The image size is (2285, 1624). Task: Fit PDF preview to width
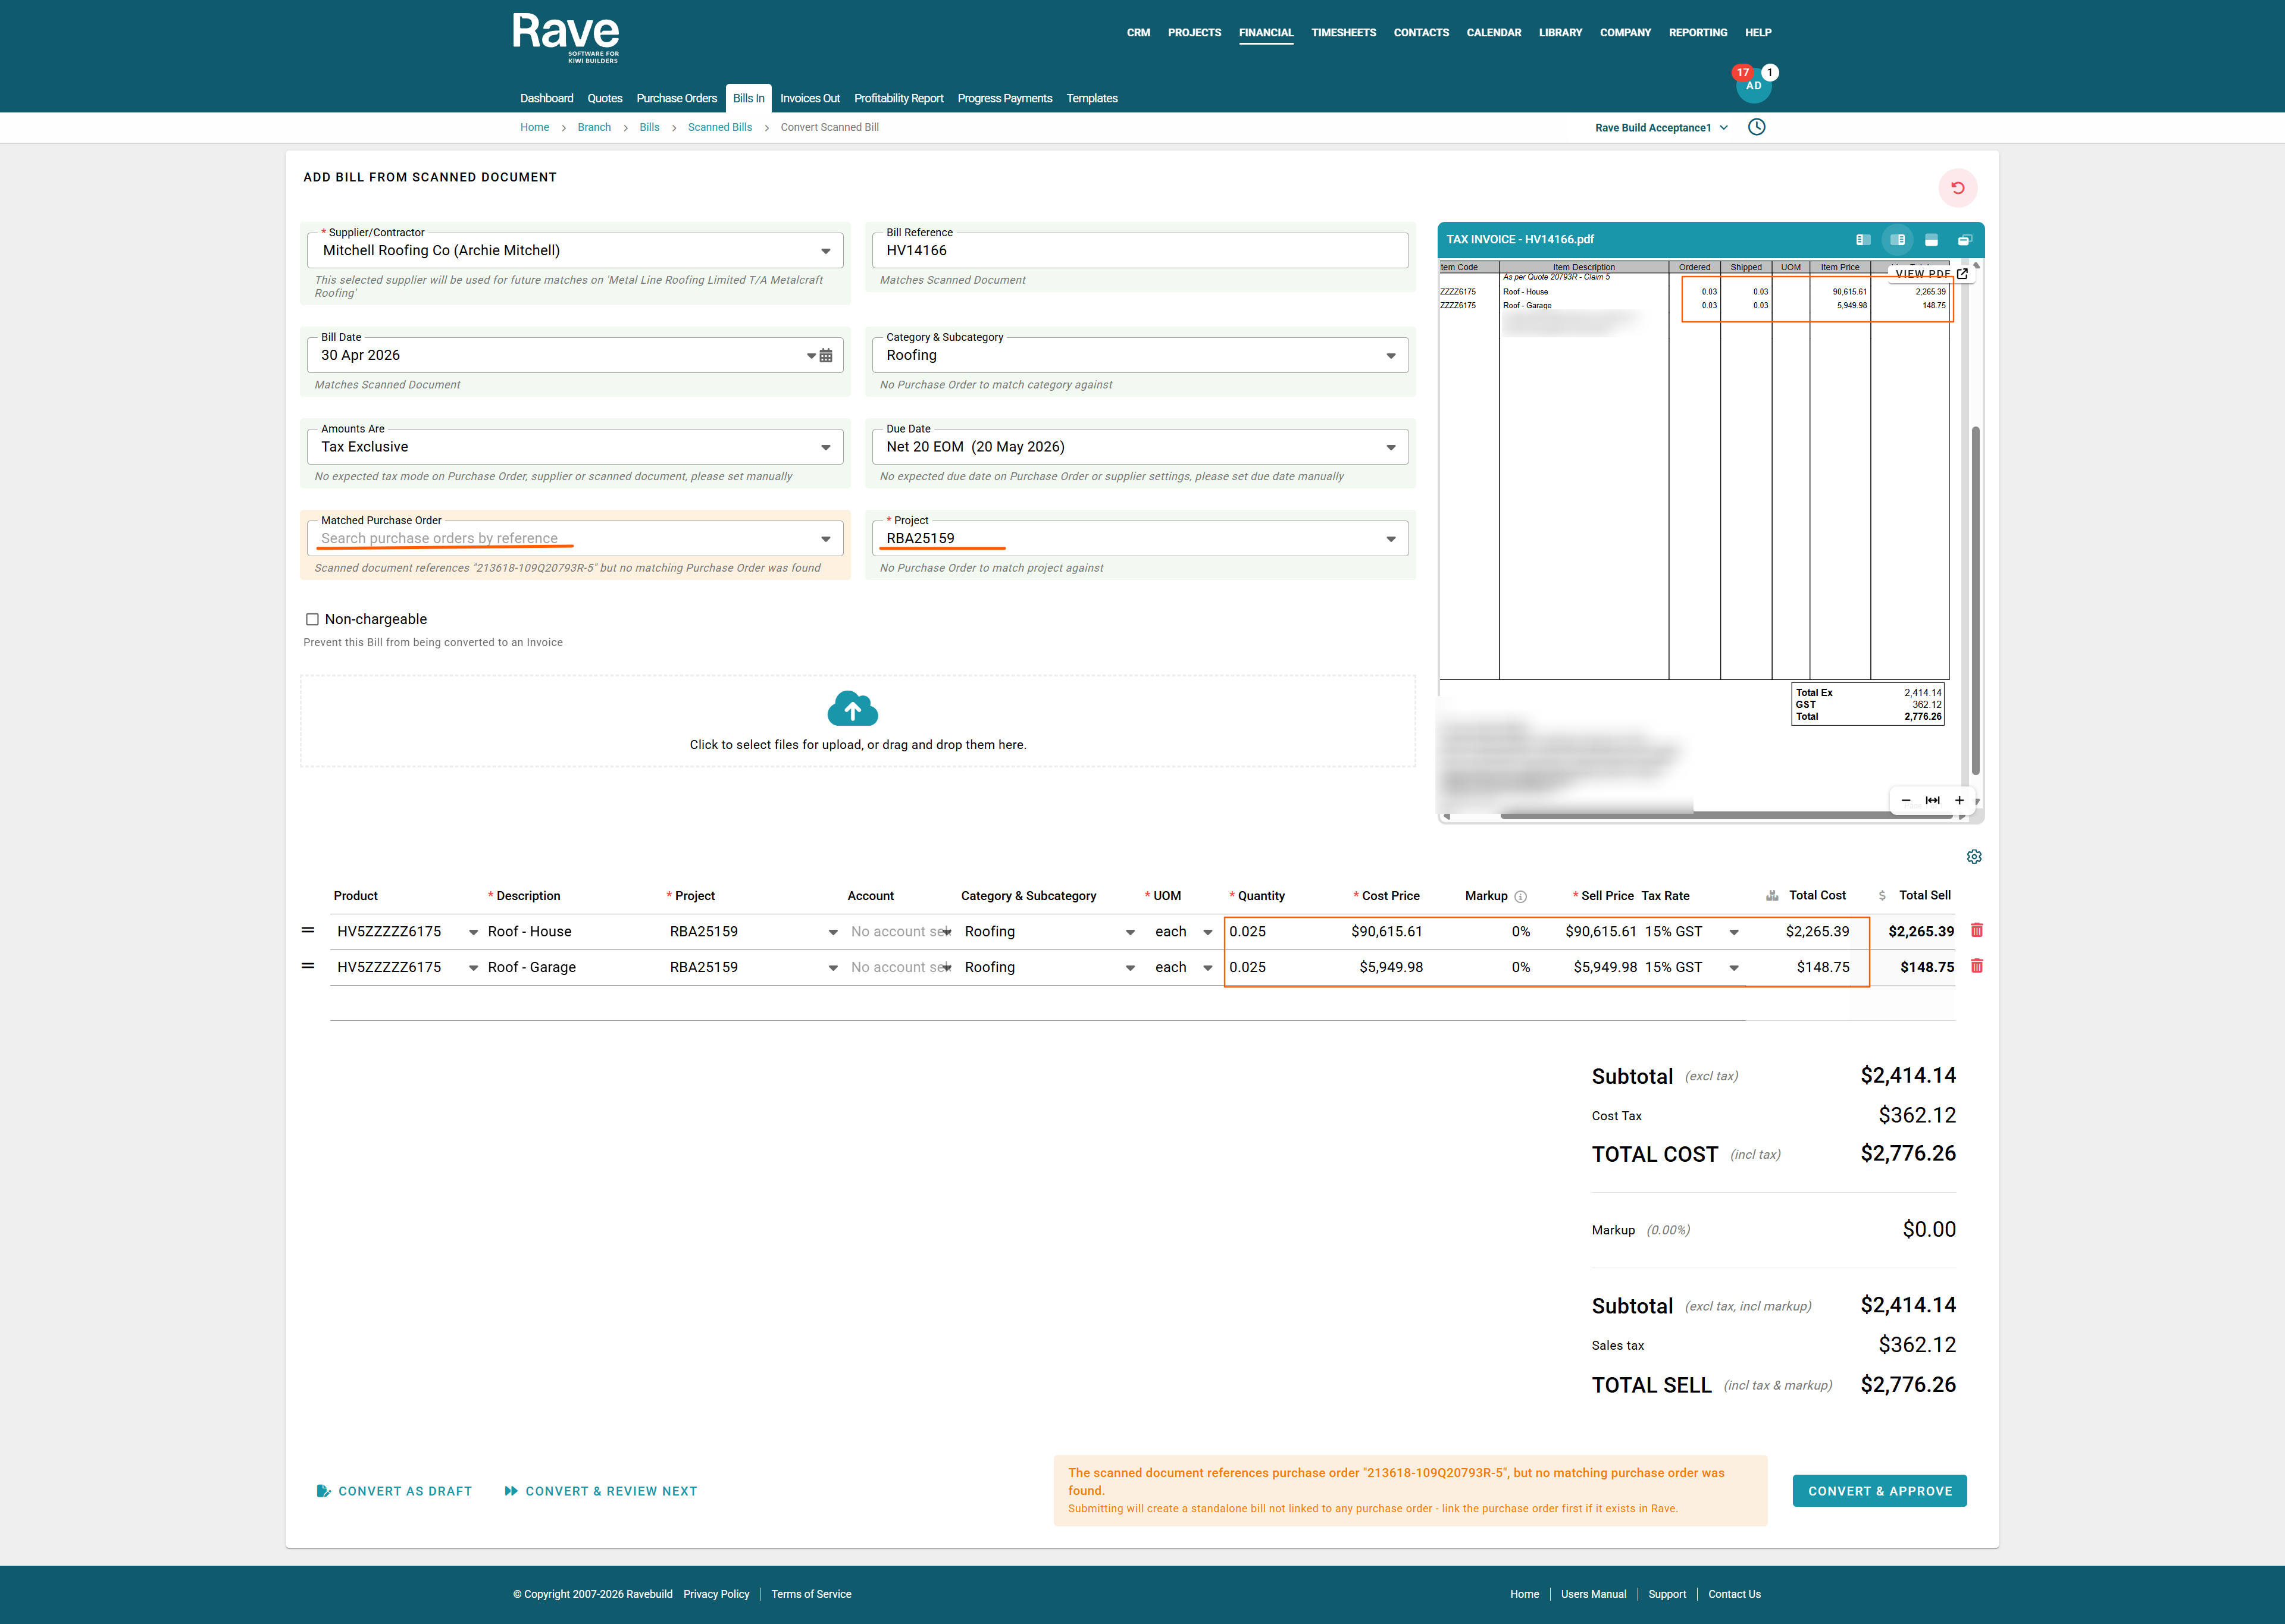[x=1932, y=801]
